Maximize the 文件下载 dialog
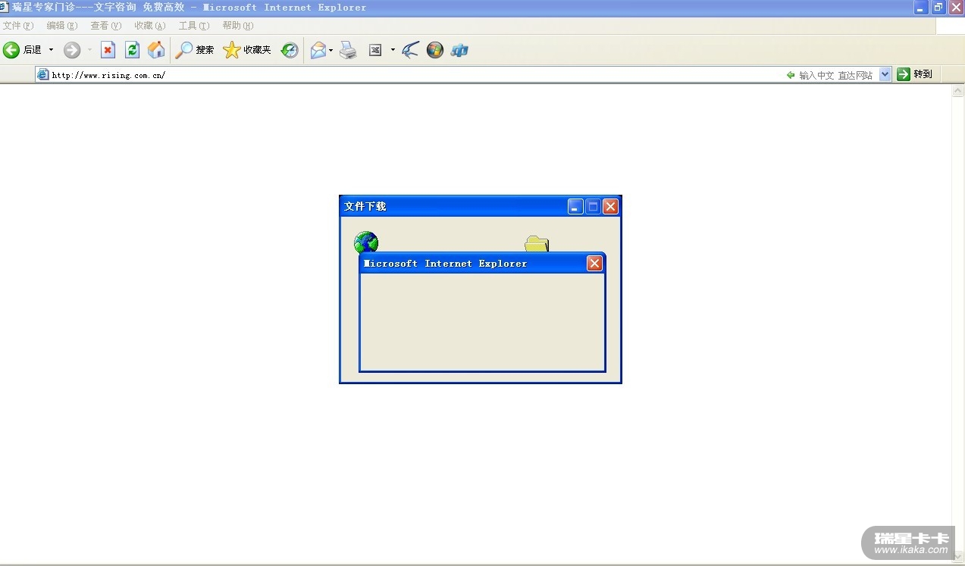The image size is (965, 566). 593,206
